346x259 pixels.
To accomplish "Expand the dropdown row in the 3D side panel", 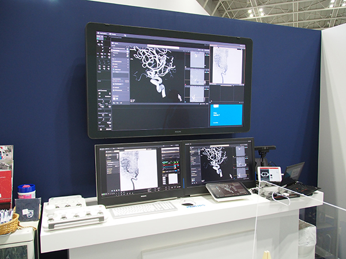I will [x=119, y=74].
